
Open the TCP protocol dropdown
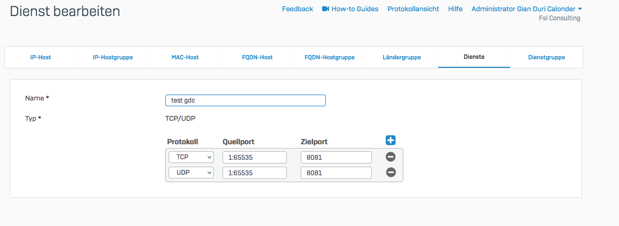191,157
